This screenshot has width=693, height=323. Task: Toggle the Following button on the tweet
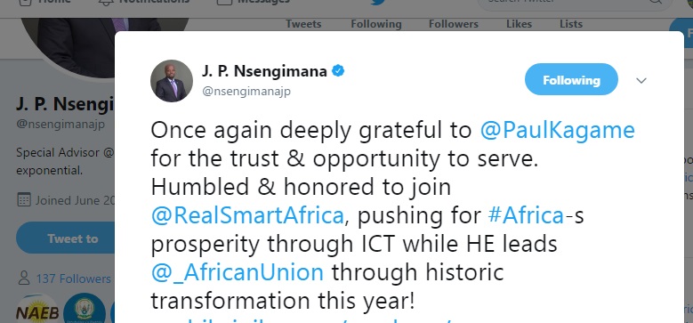571,79
